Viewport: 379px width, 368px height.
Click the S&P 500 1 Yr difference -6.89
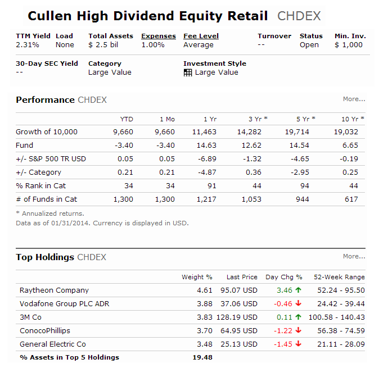207,159
